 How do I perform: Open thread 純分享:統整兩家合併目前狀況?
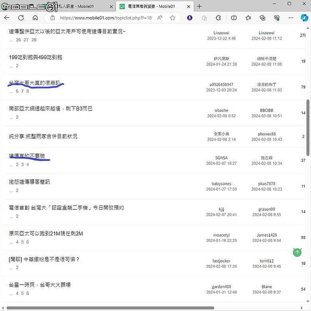pyautogui.click(x=43, y=136)
